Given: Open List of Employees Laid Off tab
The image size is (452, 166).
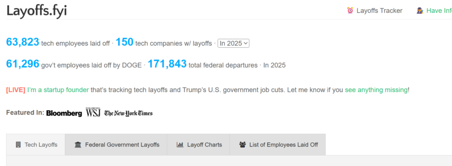Looking at the screenshot, I should [x=277, y=145].
